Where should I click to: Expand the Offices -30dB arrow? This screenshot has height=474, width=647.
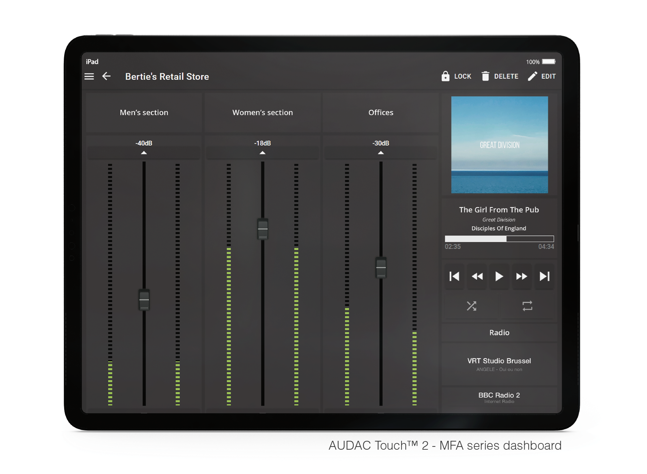(381, 153)
